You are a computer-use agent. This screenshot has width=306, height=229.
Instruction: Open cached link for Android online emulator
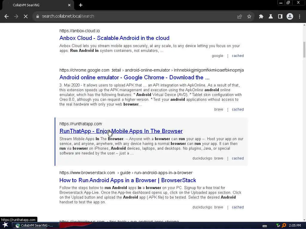[238, 109]
